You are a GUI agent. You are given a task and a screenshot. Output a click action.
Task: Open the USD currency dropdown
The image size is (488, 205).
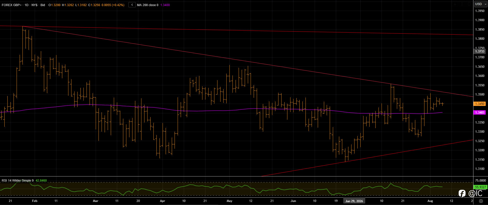pos(480,4)
